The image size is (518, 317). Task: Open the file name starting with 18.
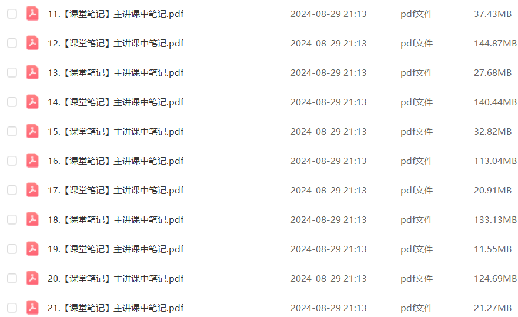click(x=116, y=220)
